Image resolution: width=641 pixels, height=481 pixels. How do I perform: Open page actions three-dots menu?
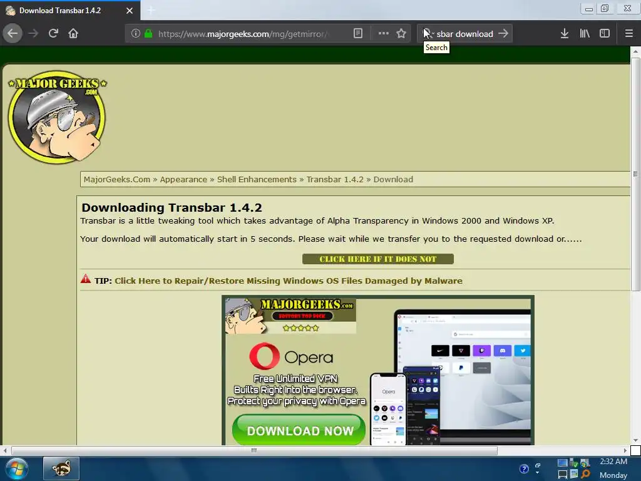pos(384,34)
